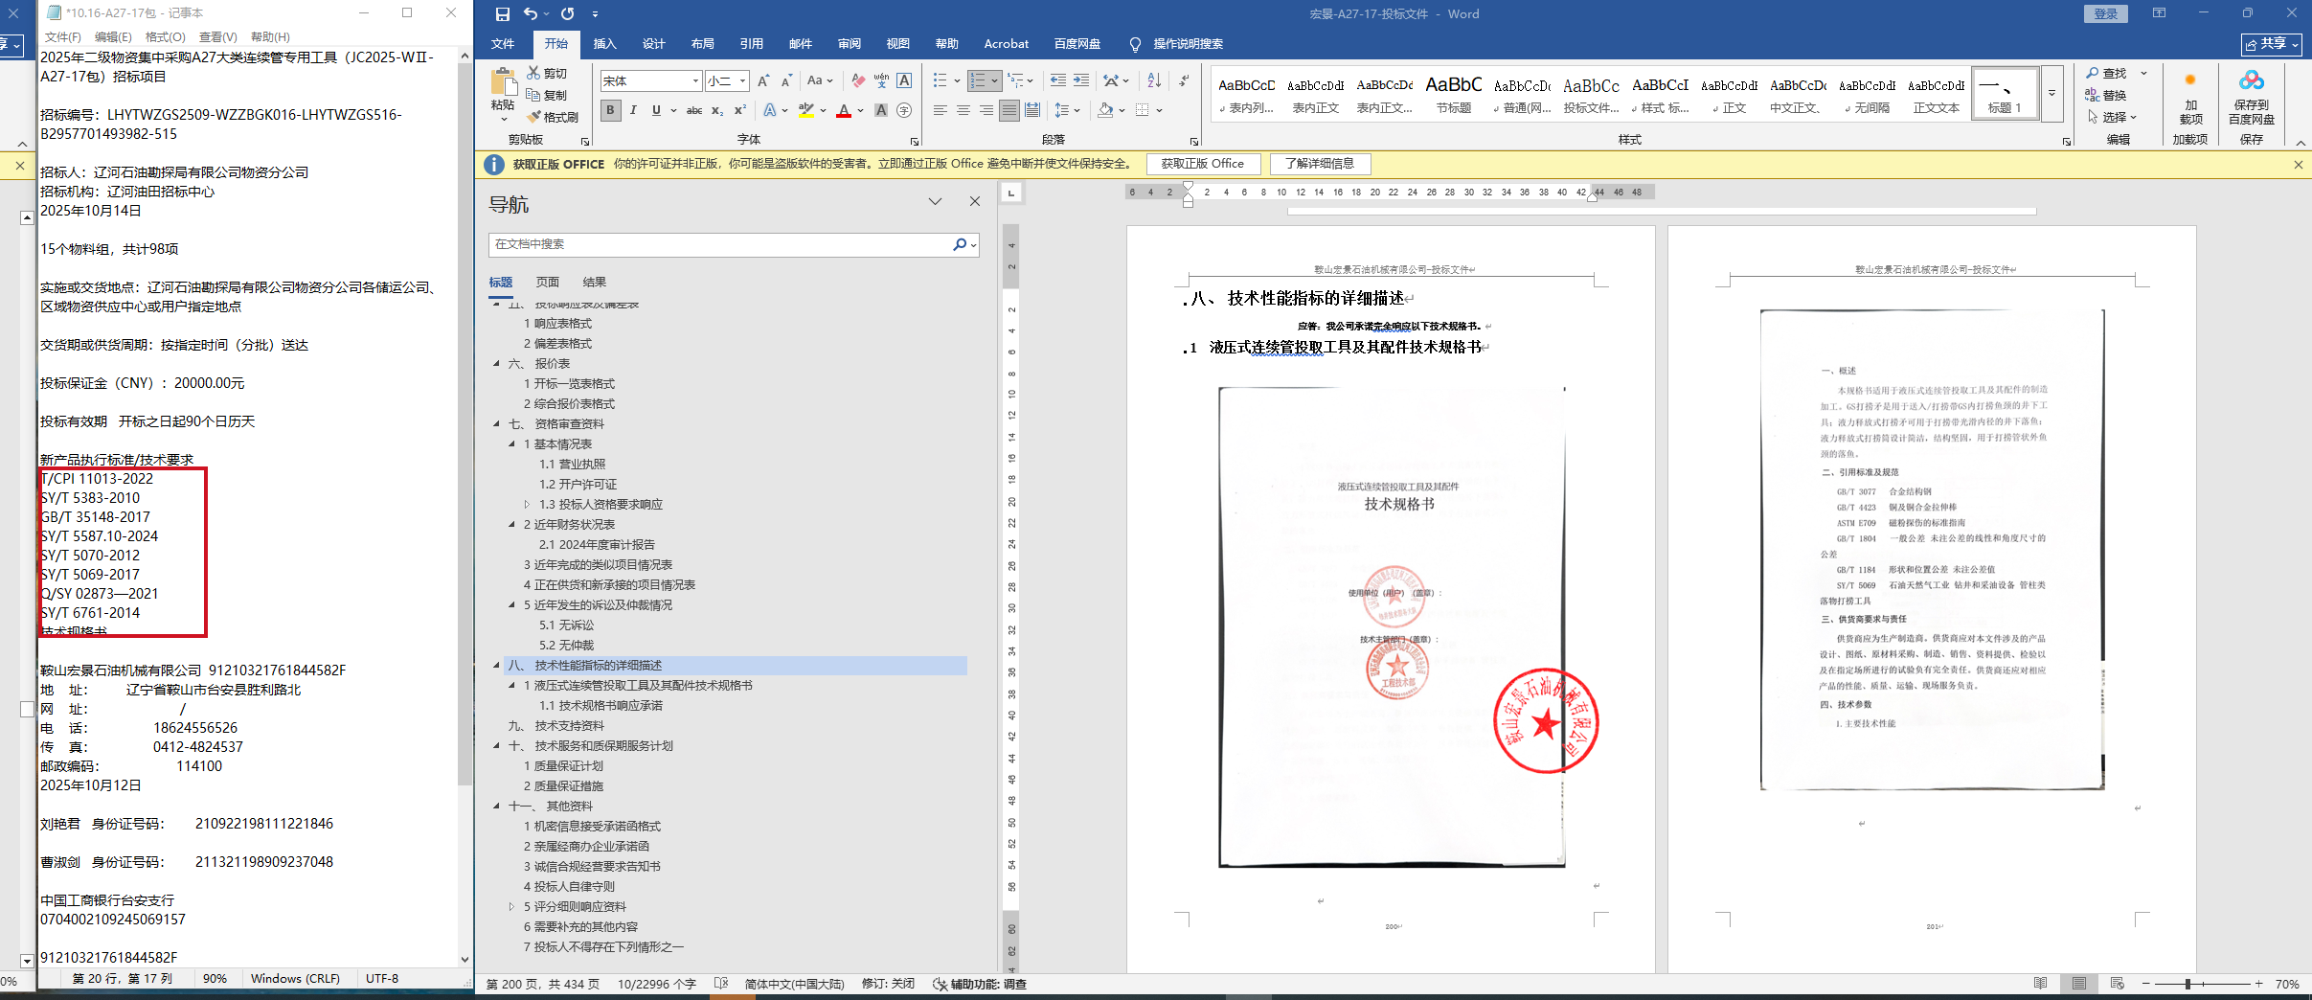This screenshot has height=1000, width=2312.
Task: Select align left paragraph alignment
Action: [x=940, y=111]
